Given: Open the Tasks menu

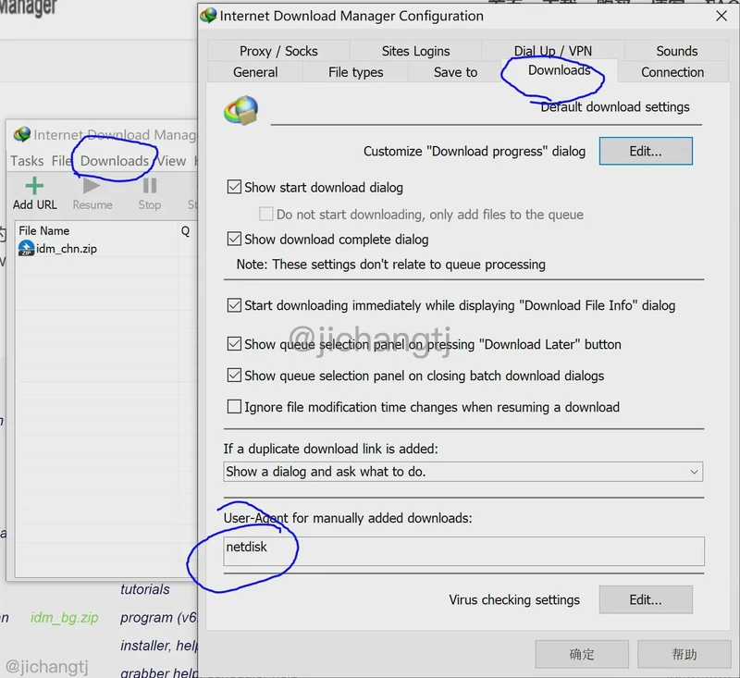Looking at the screenshot, I should point(27,161).
